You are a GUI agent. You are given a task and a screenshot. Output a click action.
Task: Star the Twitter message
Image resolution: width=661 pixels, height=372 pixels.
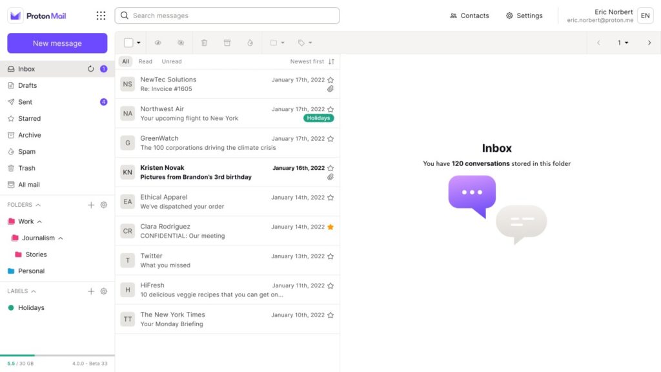pos(330,256)
